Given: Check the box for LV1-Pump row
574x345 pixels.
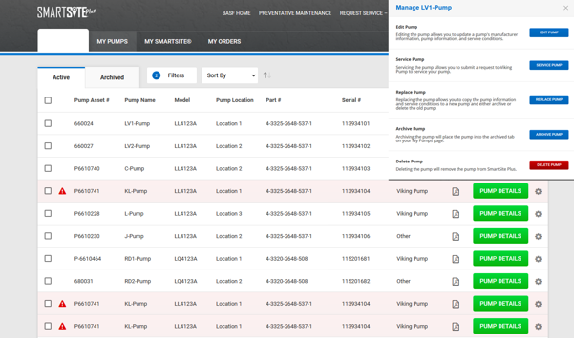Looking at the screenshot, I should pyautogui.click(x=48, y=123).
